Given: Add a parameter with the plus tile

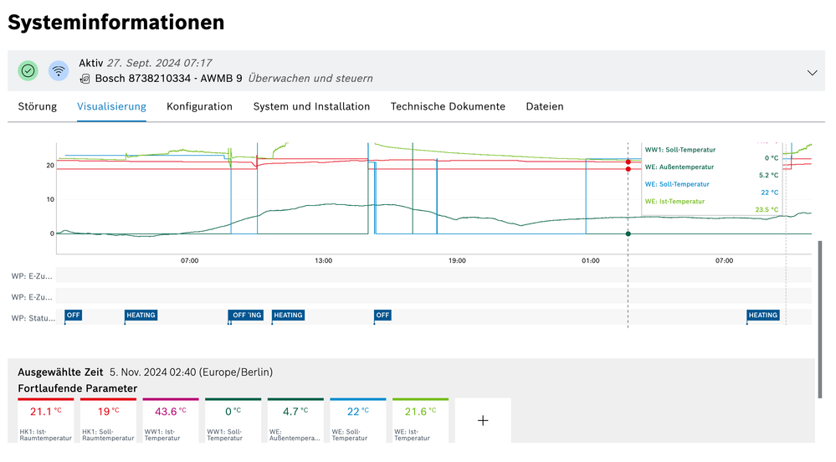Looking at the screenshot, I should pyautogui.click(x=482, y=421).
